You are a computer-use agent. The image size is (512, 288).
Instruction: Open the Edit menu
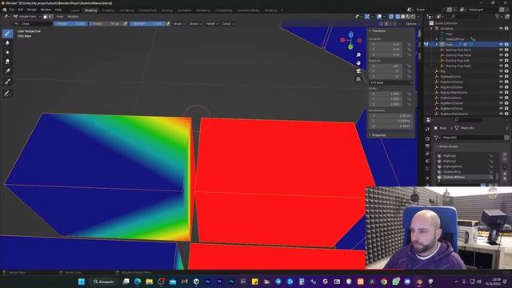click(21, 10)
